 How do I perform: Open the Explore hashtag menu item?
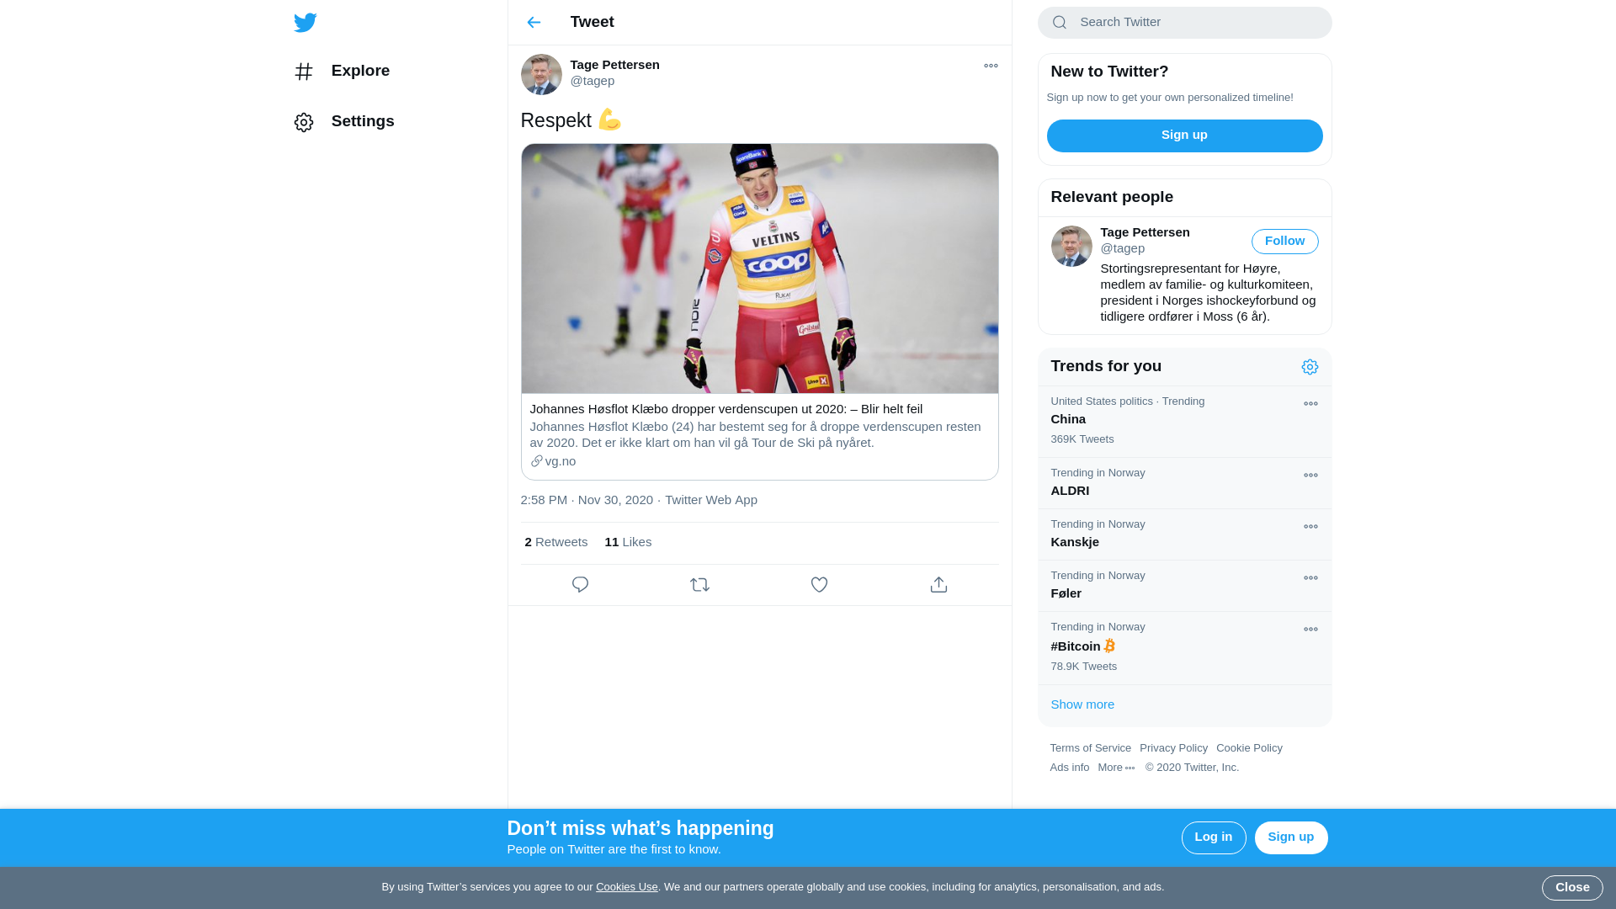click(x=342, y=72)
